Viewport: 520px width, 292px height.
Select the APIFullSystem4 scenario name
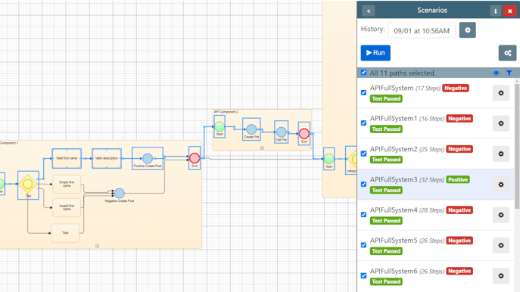[394, 210]
